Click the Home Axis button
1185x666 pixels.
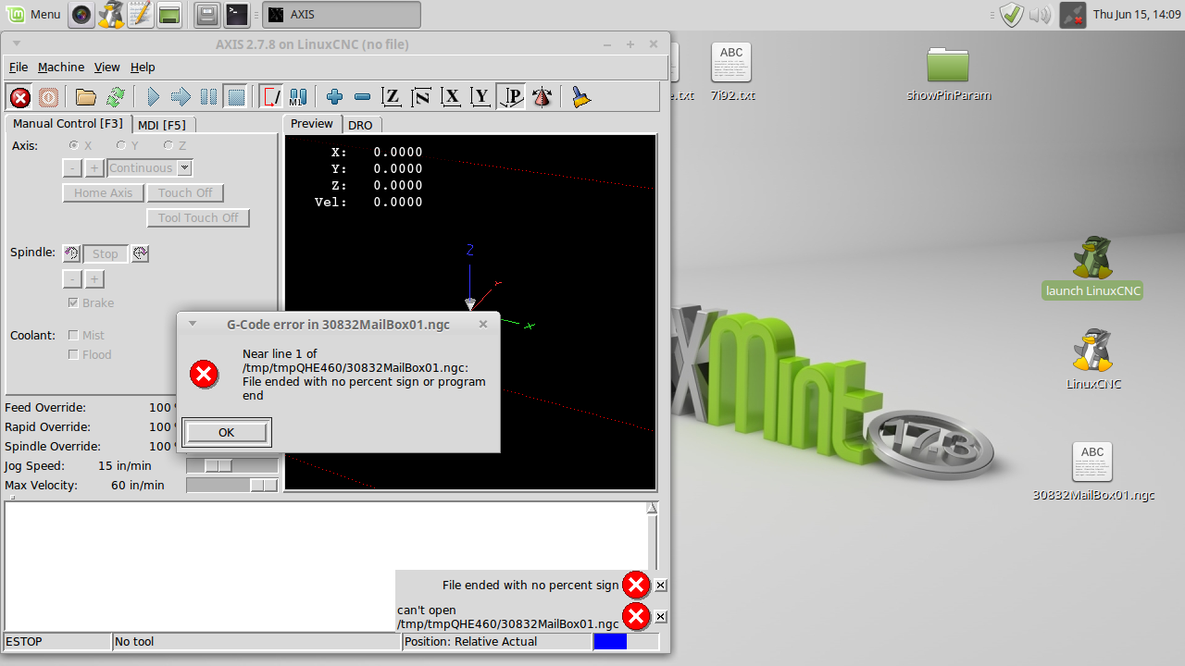click(x=104, y=192)
